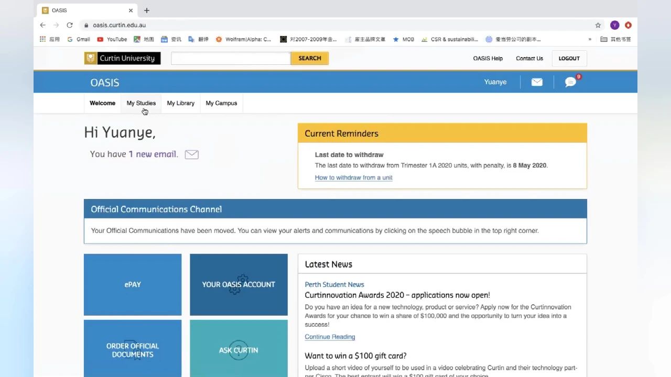
Task: Reload the page with the refresh icon
Action: coord(70,25)
